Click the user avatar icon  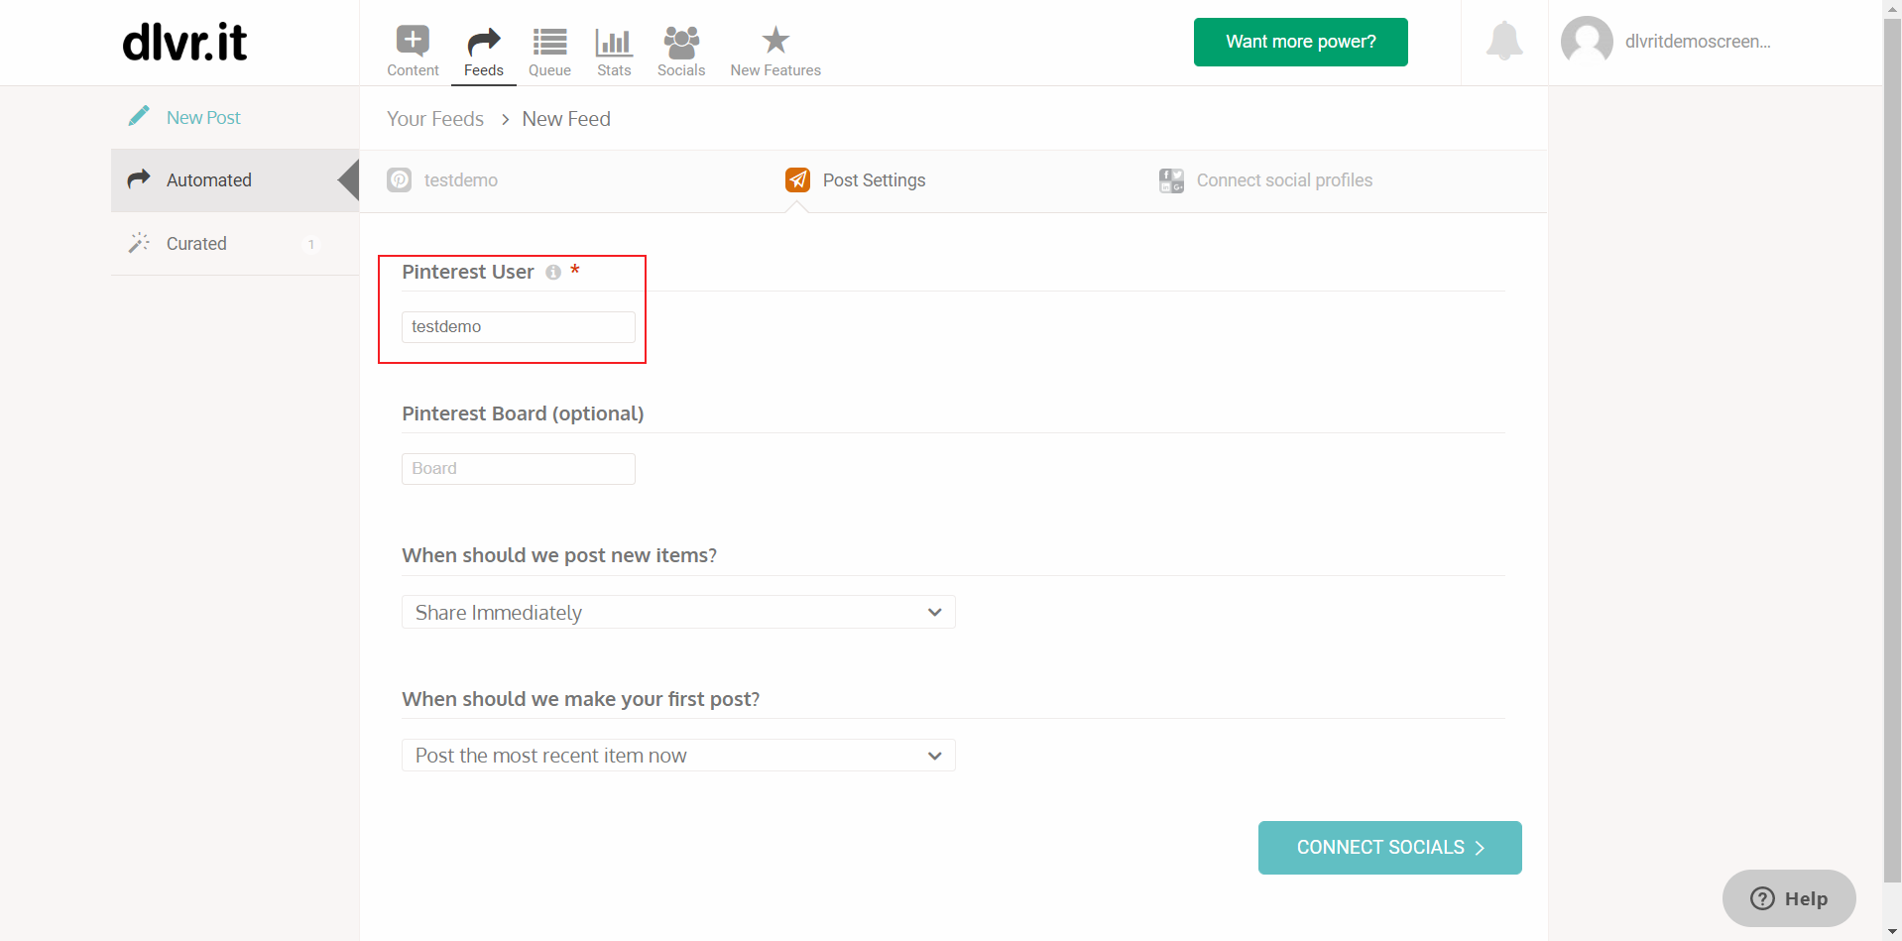(1587, 42)
